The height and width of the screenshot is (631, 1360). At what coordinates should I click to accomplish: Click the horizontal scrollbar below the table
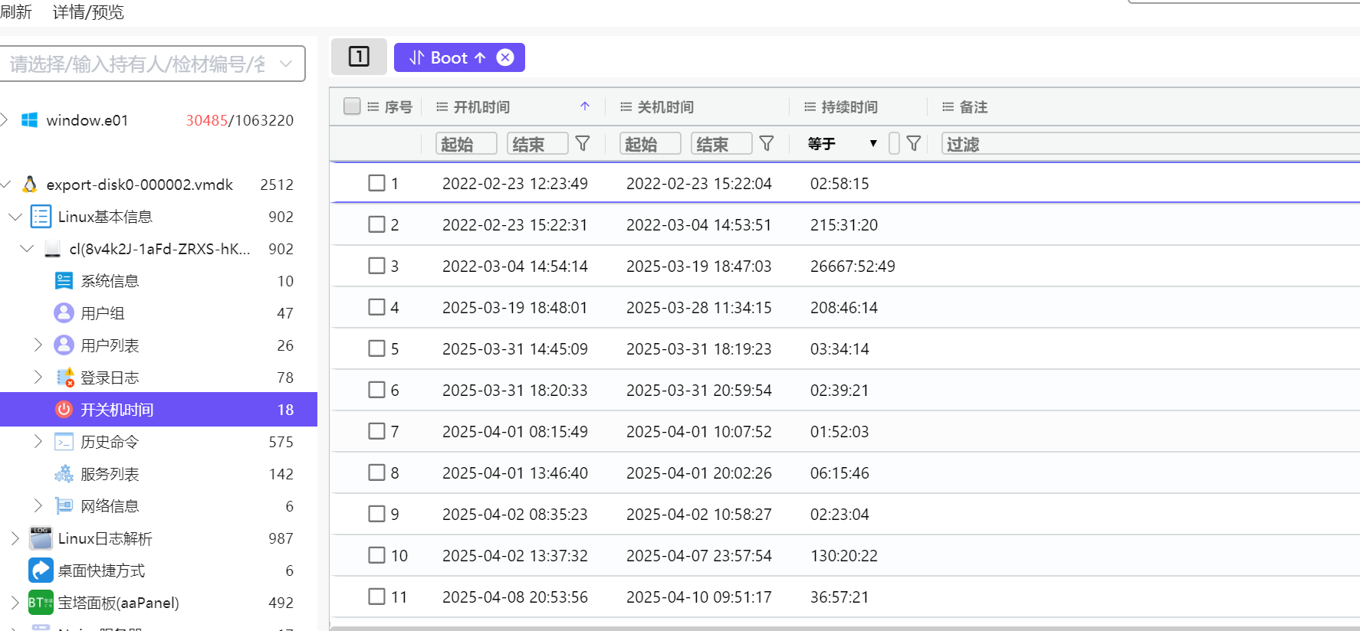coord(845,628)
